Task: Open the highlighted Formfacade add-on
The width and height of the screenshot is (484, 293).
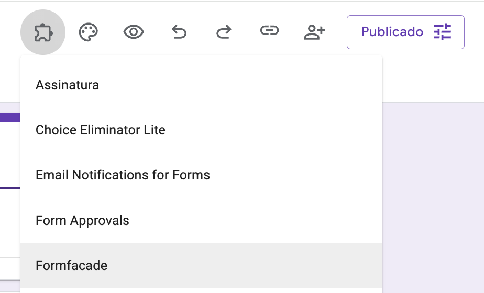Action: pyautogui.click(x=71, y=266)
